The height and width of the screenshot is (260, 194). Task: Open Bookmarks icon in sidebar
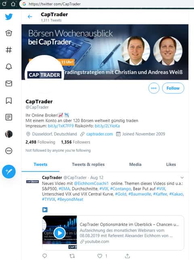click(x=9, y=101)
